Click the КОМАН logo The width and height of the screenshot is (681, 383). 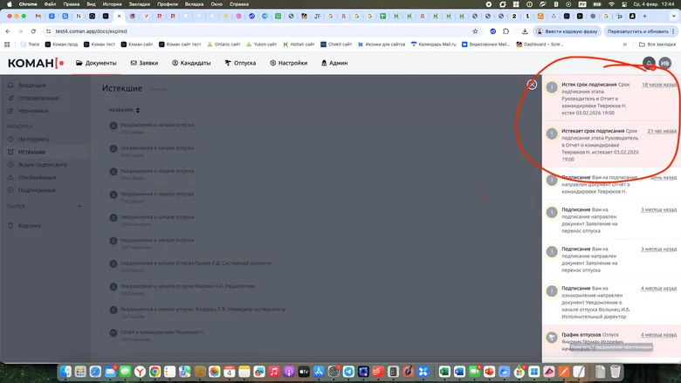(x=35, y=63)
